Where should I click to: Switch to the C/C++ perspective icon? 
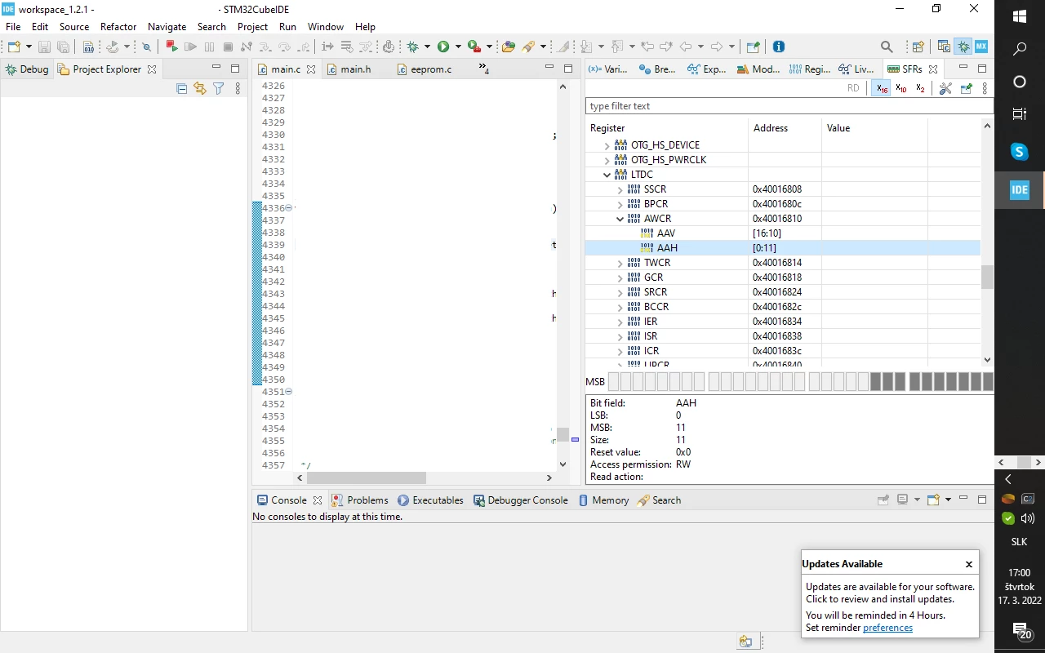tap(944, 47)
